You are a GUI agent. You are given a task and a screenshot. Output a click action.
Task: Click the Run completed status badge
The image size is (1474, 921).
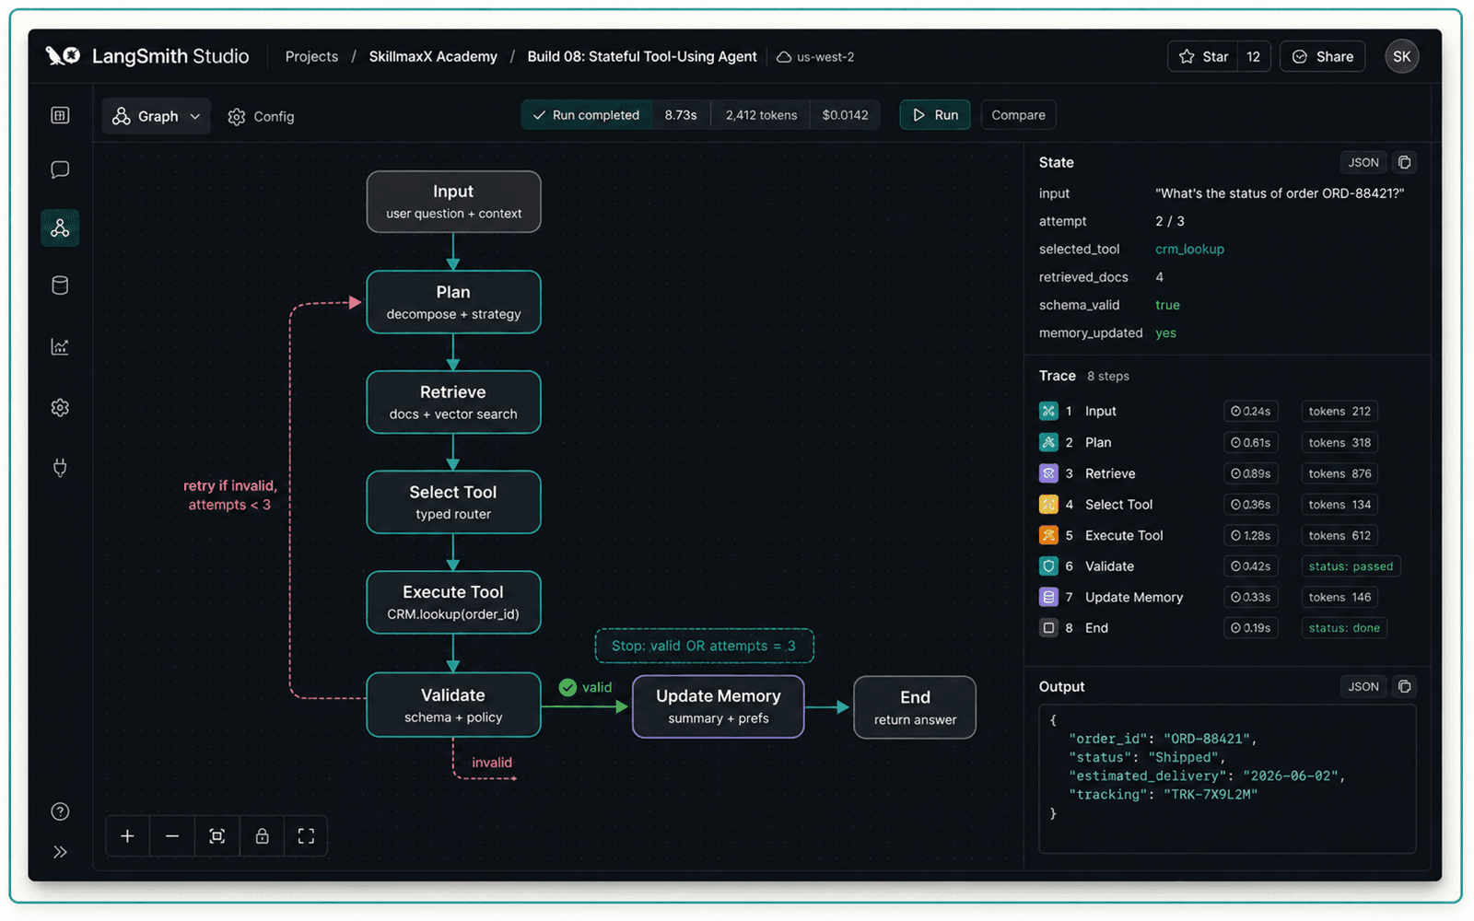point(587,115)
